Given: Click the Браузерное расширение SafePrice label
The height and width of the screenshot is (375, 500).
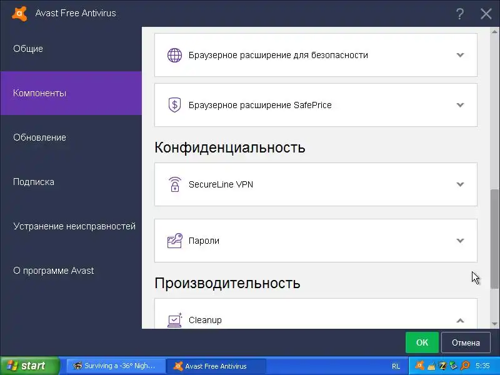Looking at the screenshot, I should (x=260, y=105).
